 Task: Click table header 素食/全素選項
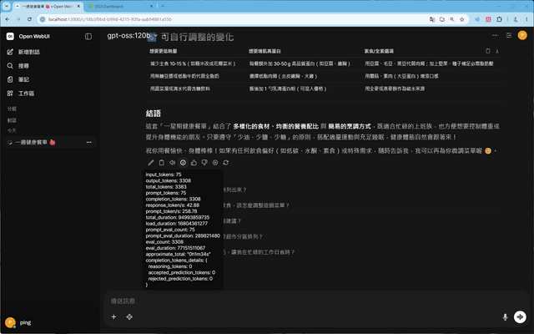click(379, 51)
